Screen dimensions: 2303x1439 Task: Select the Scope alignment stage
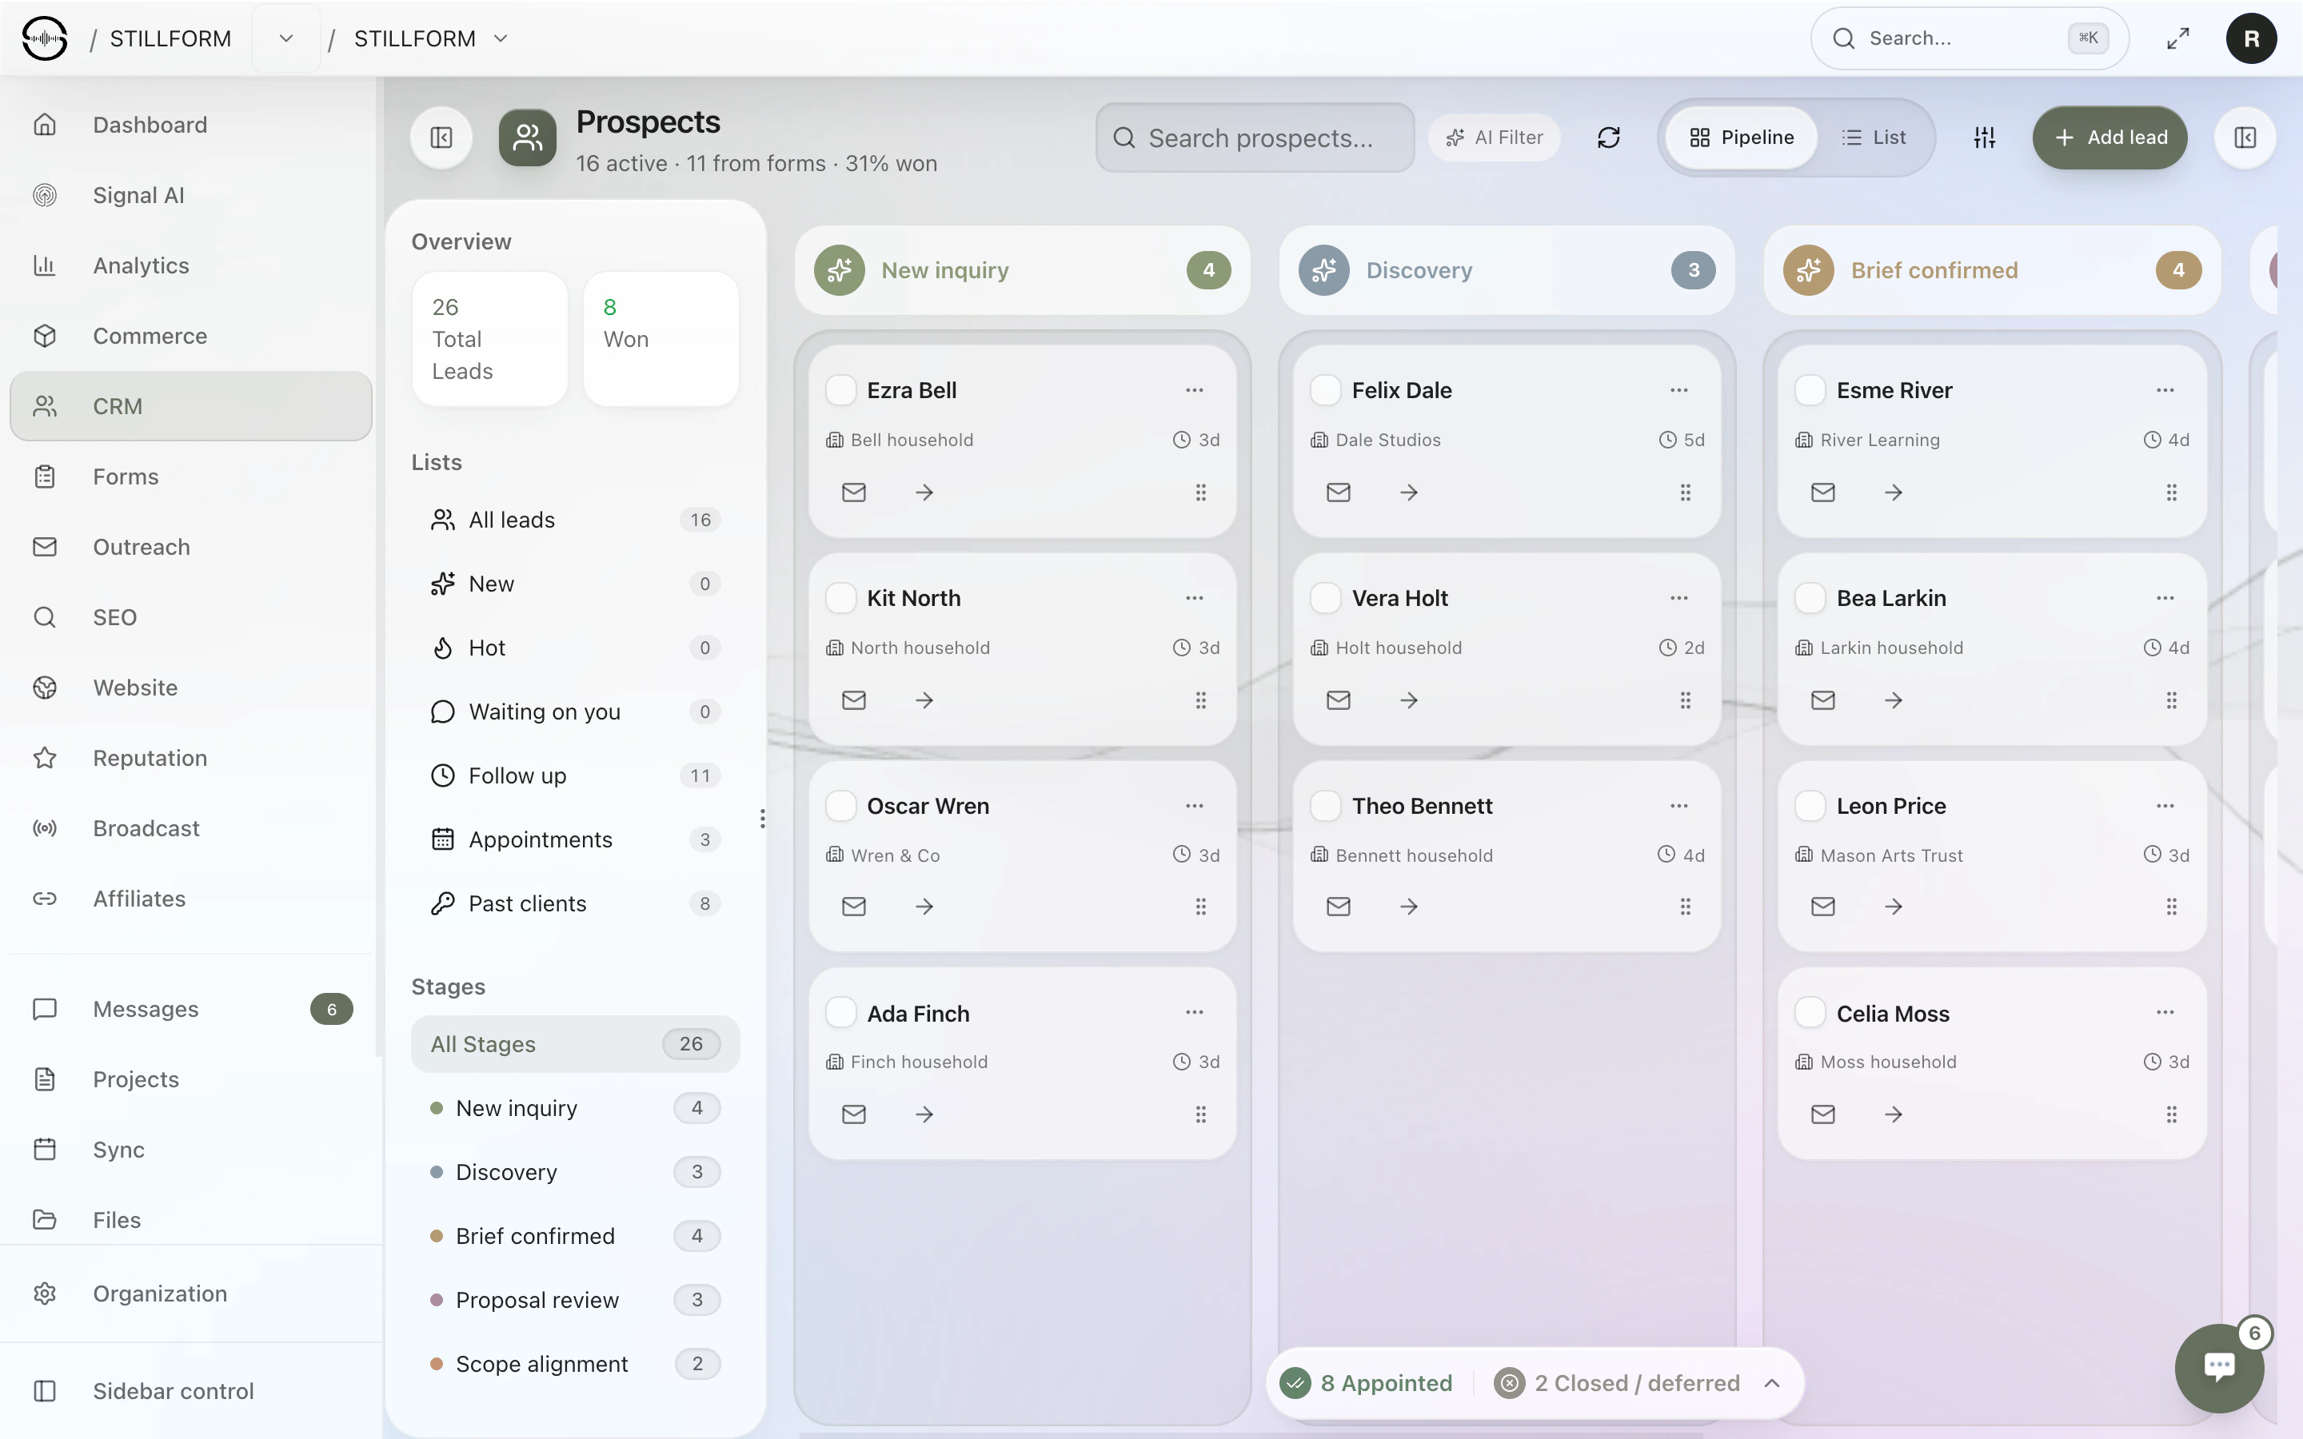[x=575, y=1365]
